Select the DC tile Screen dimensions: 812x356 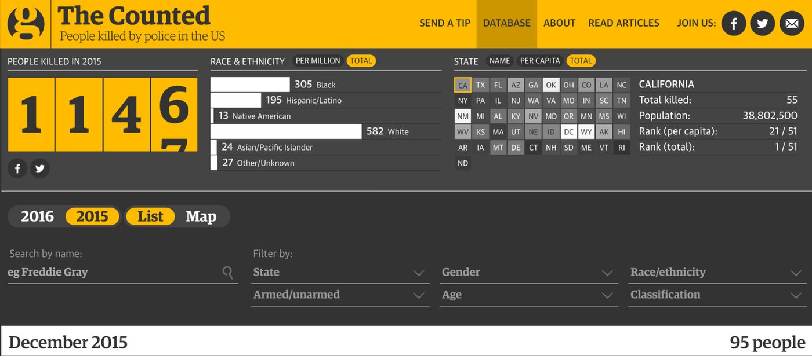(569, 132)
